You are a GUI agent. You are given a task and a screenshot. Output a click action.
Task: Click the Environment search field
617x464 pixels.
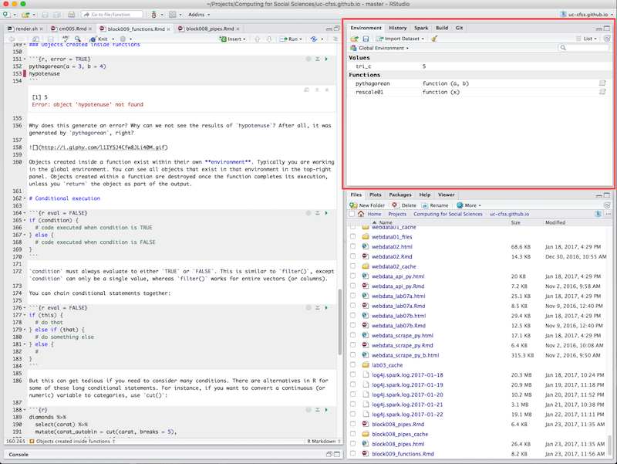tap(584, 48)
